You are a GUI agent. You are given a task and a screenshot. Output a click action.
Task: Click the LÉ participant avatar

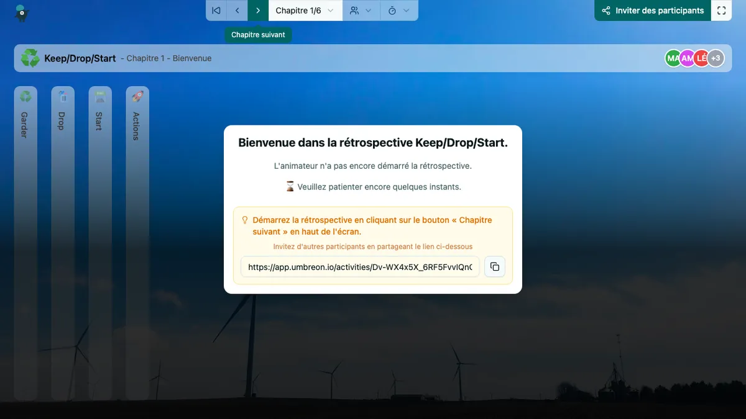click(701, 58)
